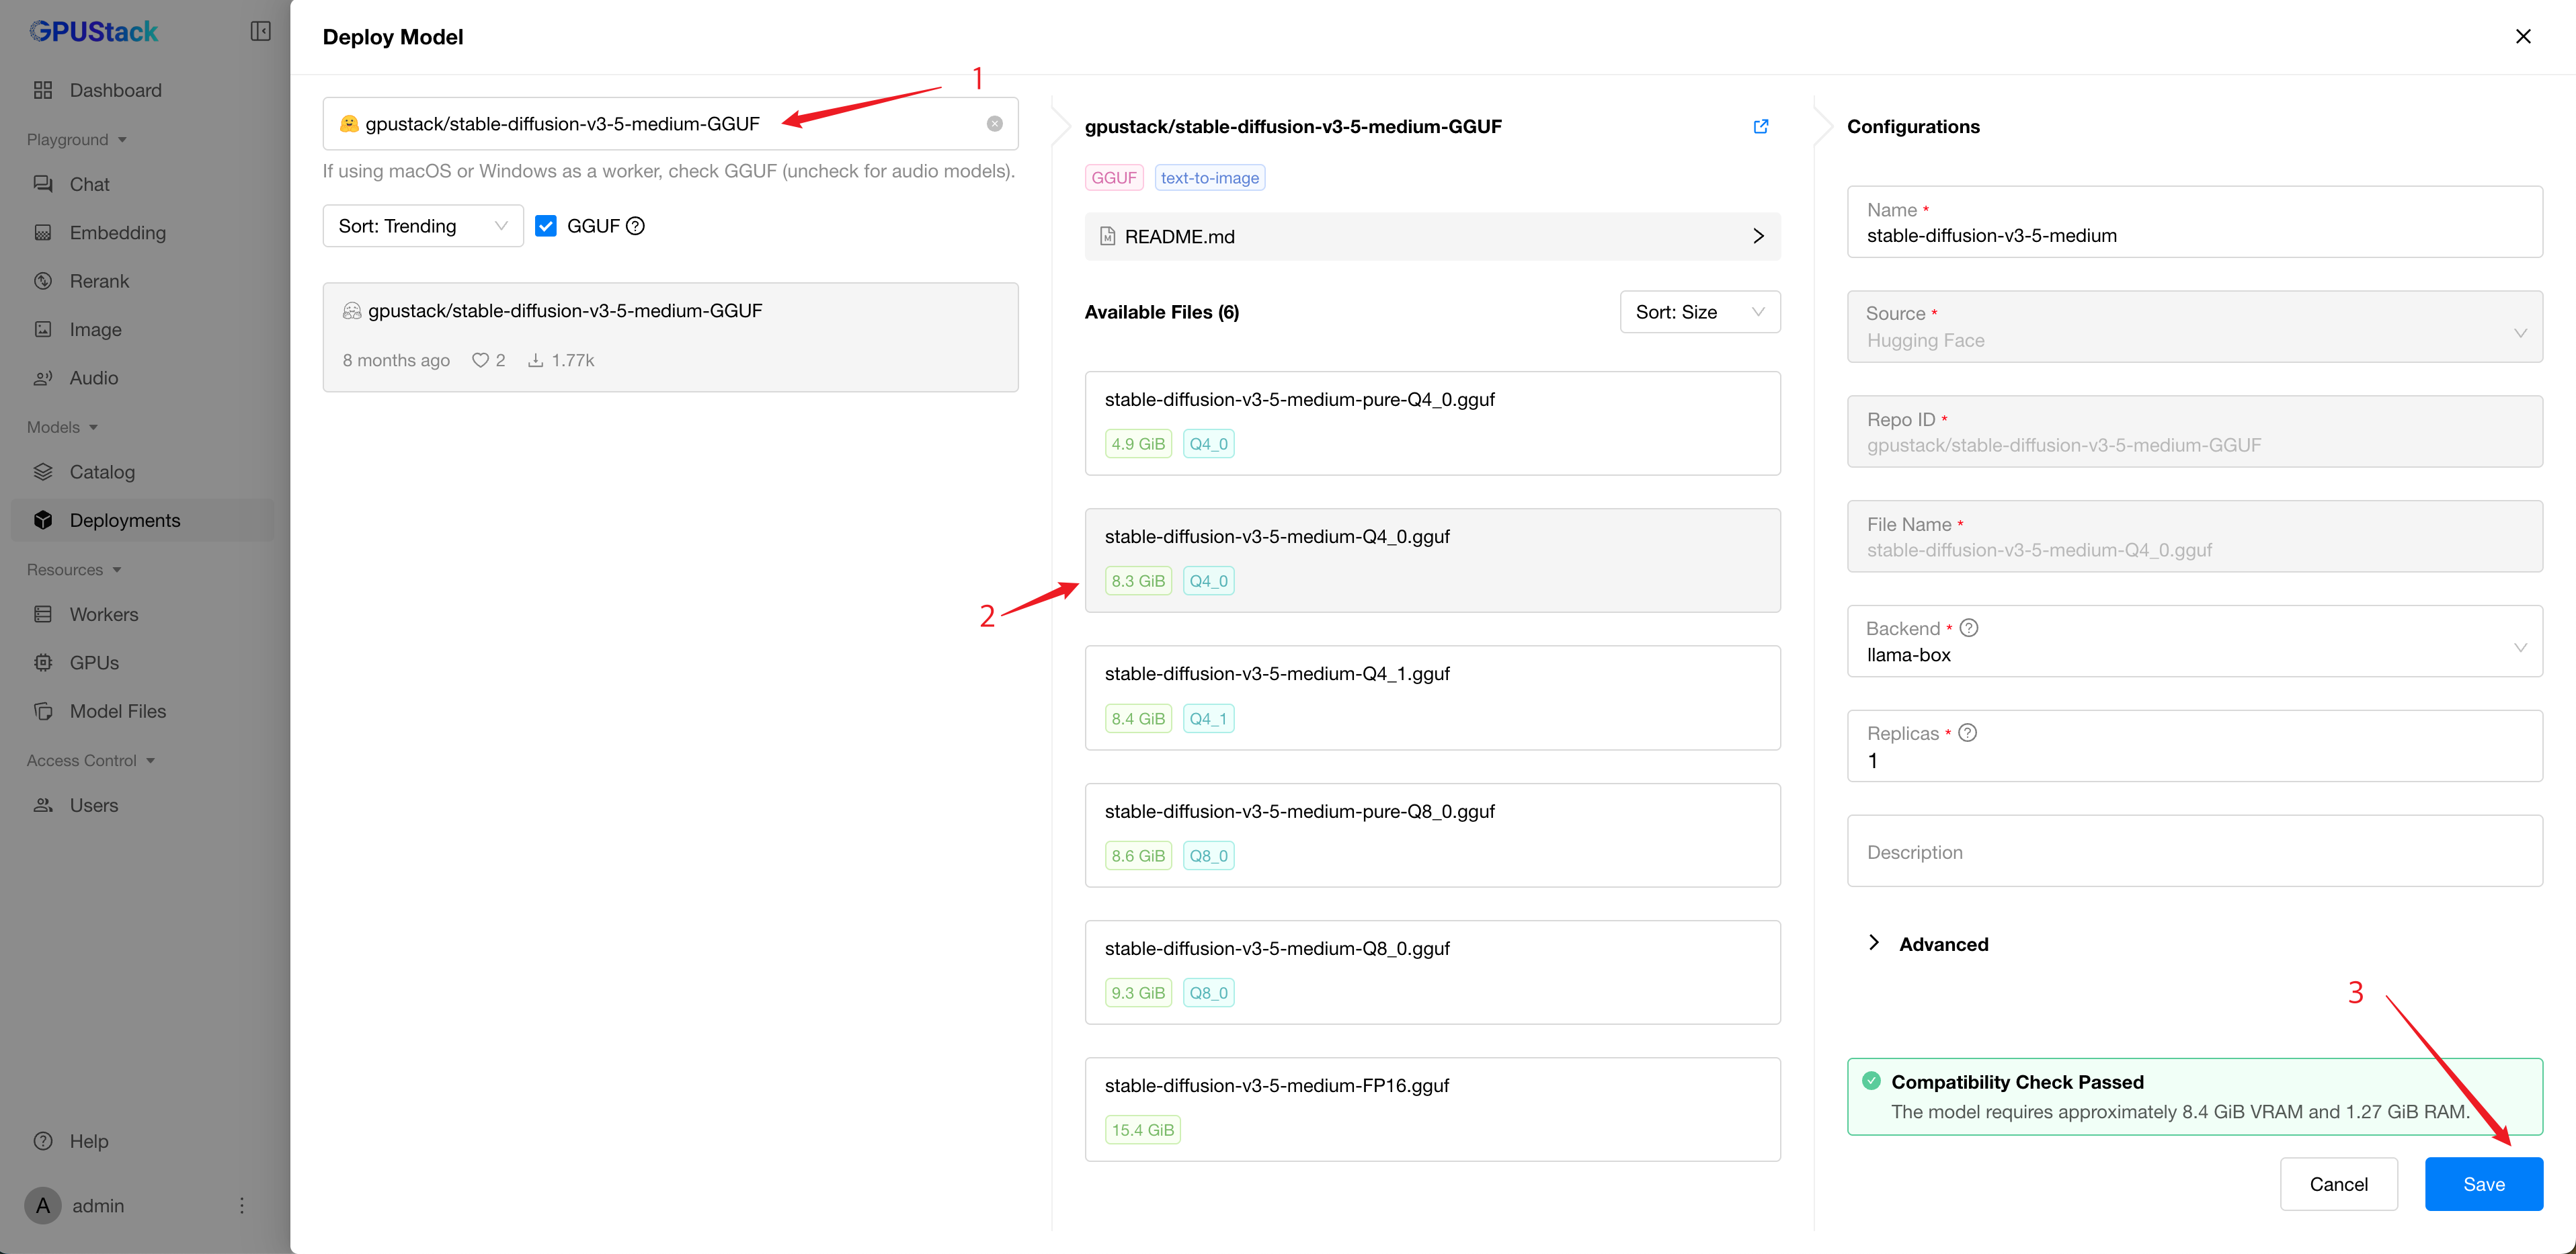
Task: Click the Replicas help icon
Action: (x=1967, y=733)
